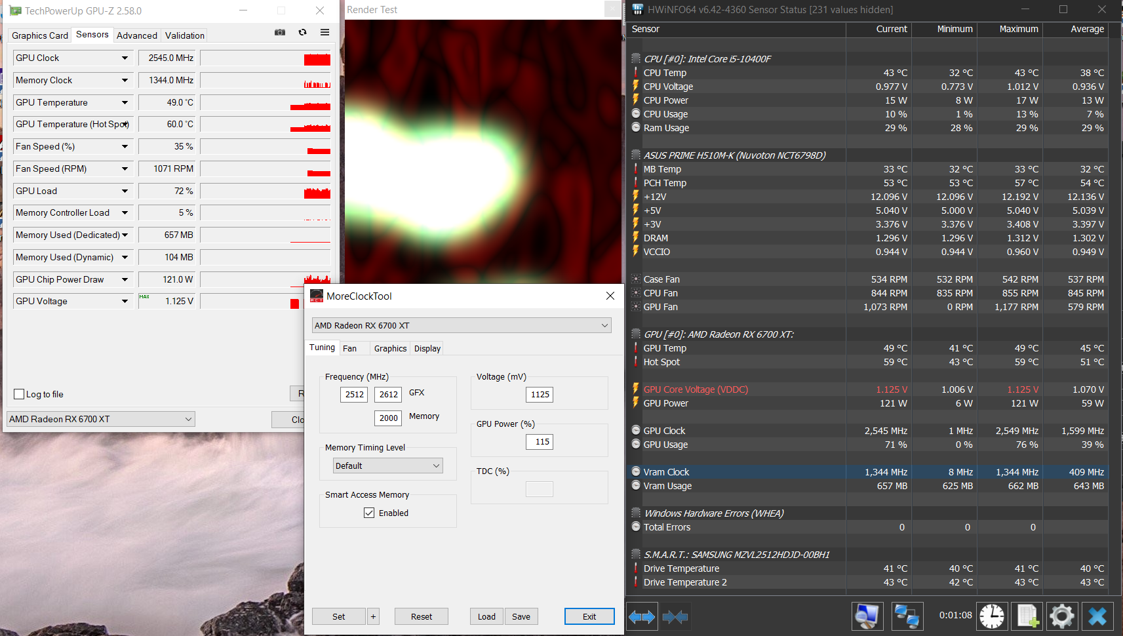Image resolution: width=1123 pixels, height=636 pixels.
Task: Close HWiNFO sensors with blue X icon
Action: click(x=1097, y=616)
